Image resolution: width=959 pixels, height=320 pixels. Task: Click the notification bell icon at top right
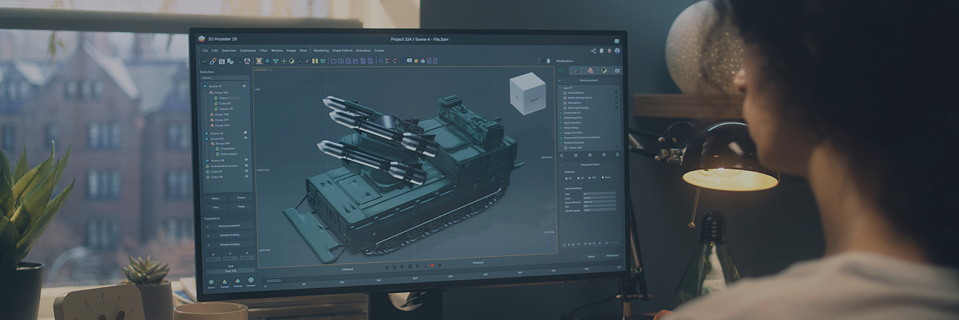point(601,51)
